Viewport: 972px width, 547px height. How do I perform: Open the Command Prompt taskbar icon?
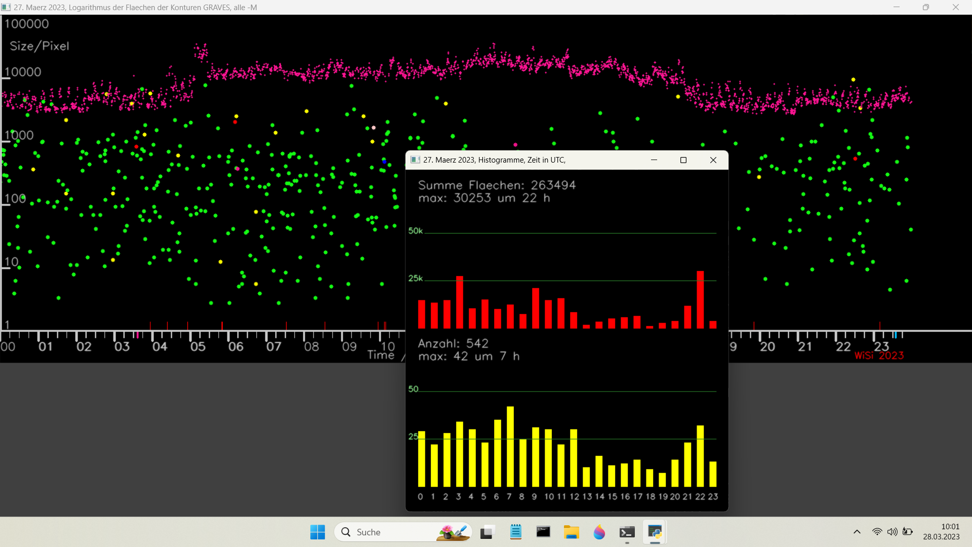[543, 532]
